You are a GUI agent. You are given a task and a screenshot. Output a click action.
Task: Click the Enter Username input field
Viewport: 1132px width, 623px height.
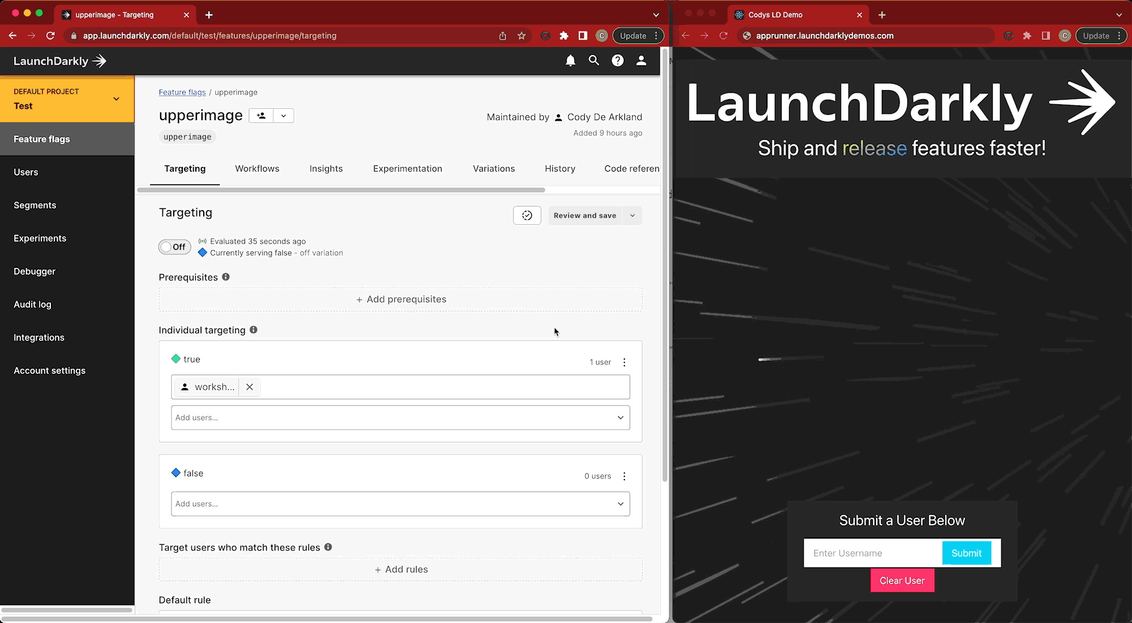tap(873, 553)
